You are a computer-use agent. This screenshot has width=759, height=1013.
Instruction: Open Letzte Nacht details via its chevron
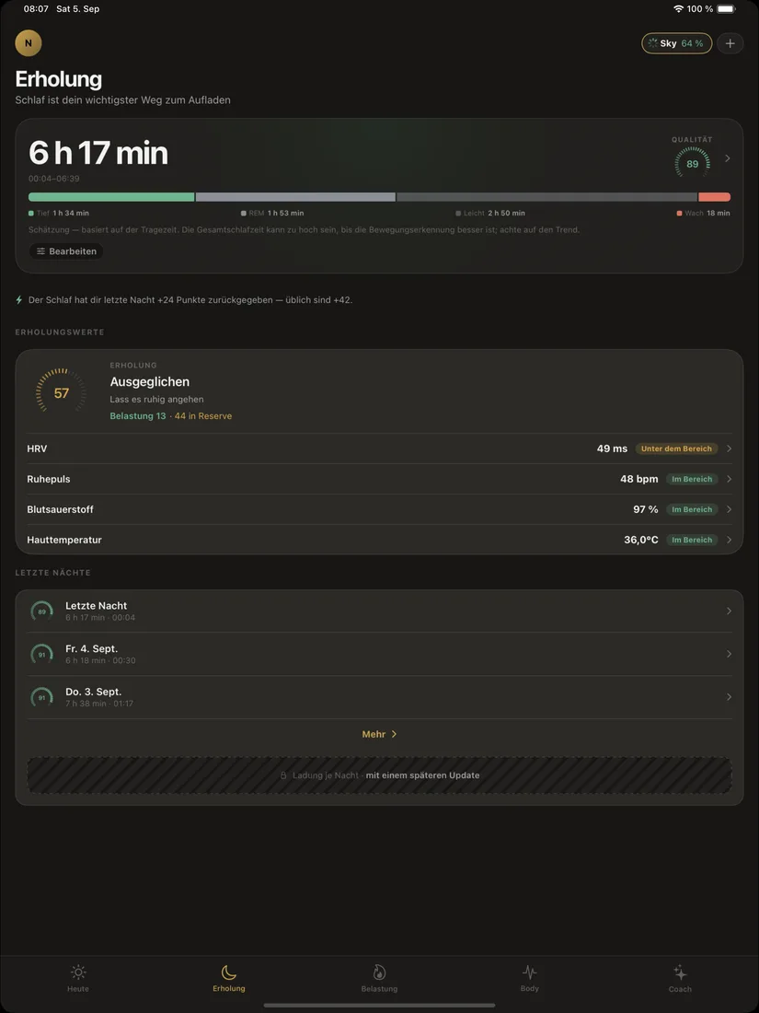click(x=729, y=611)
